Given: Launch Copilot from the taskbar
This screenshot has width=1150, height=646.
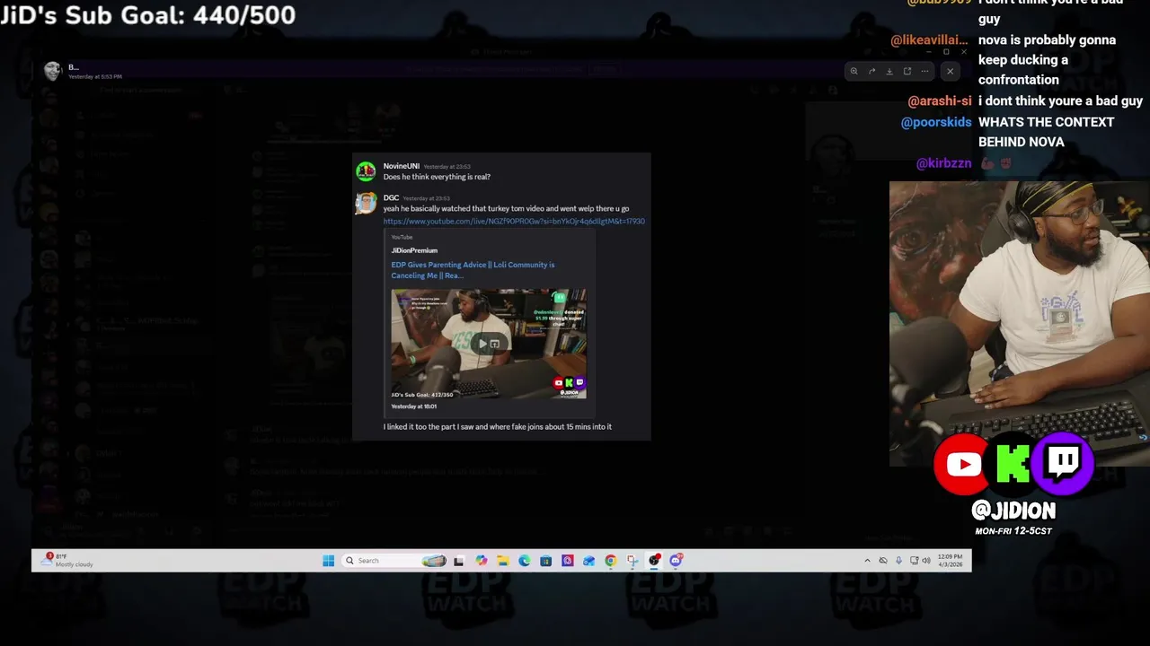Looking at the screenshot, I should pyautogui.click(x=482, y=561).
